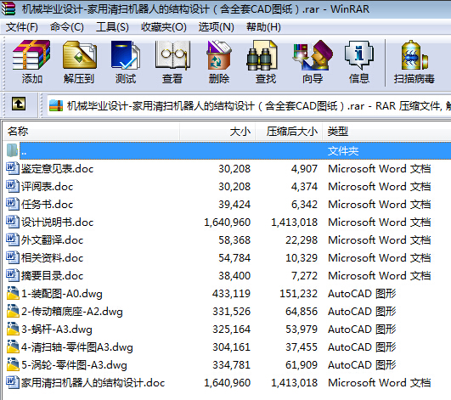Screen dimensions: 451x400
Task: Click the Delete (删除) recycle icon
Action: [x=219, y=54]
